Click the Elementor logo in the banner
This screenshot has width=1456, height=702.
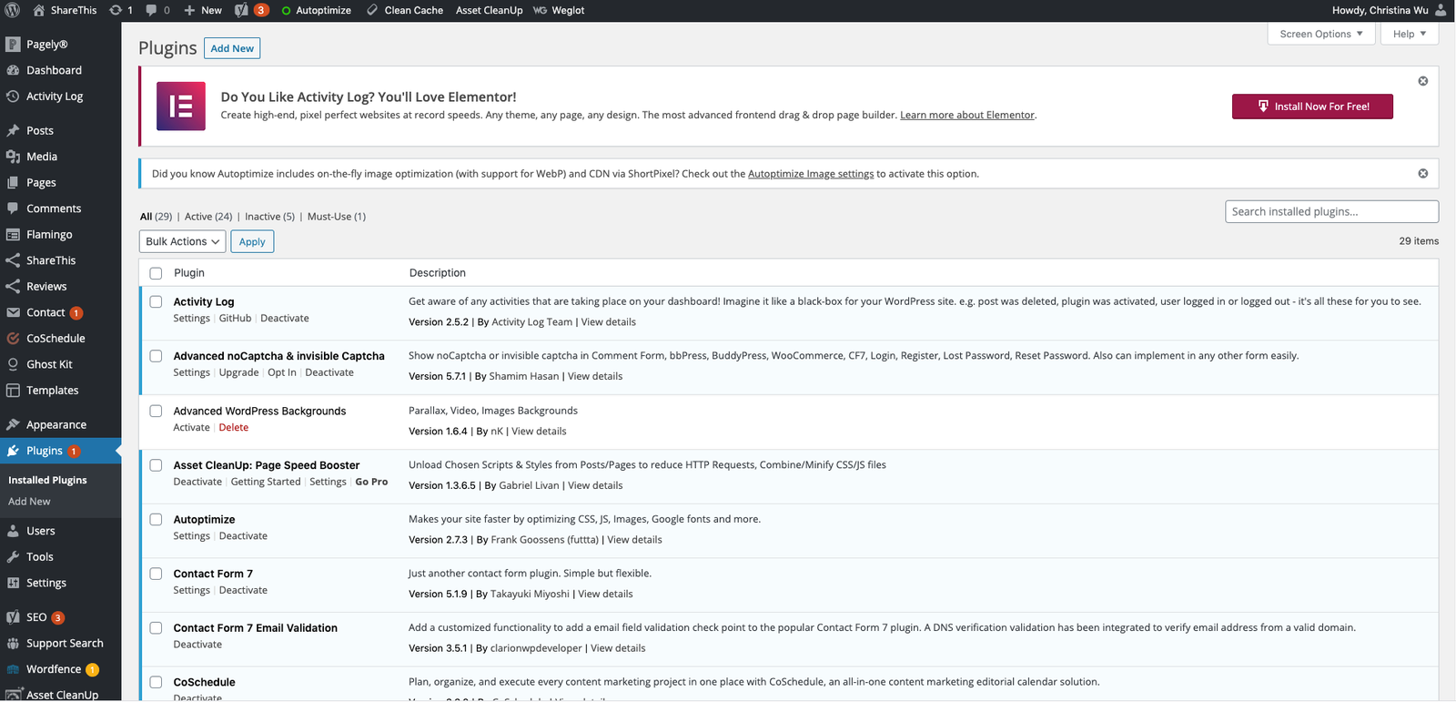point(181,107)
